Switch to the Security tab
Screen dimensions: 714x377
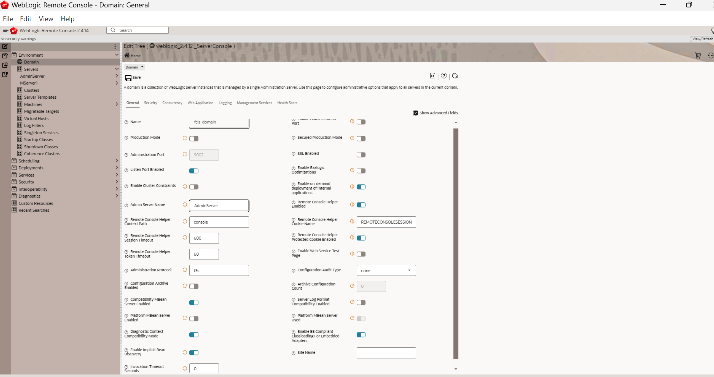click(x=151, y=103)
